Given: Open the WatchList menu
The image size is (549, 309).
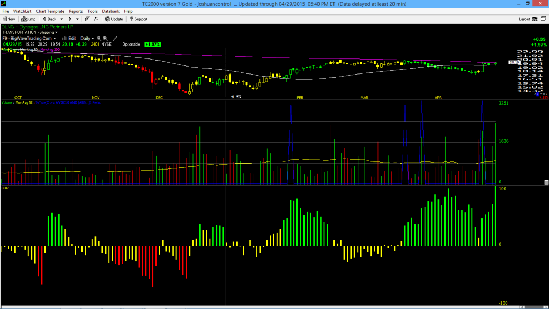Looking at the screenshot, I should point(22,11).
